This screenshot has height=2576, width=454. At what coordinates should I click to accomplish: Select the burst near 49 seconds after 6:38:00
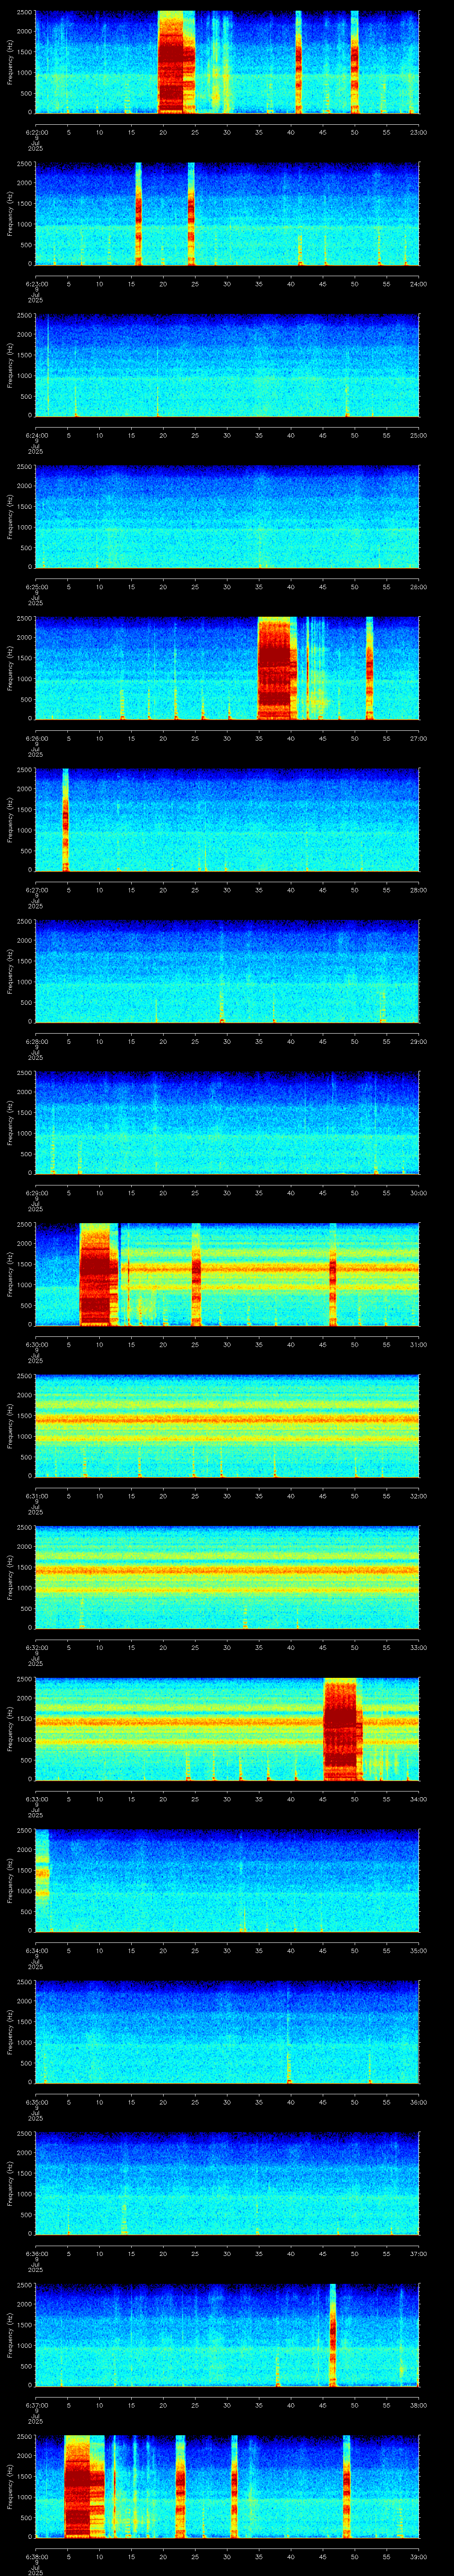[x=346, y=2486]
